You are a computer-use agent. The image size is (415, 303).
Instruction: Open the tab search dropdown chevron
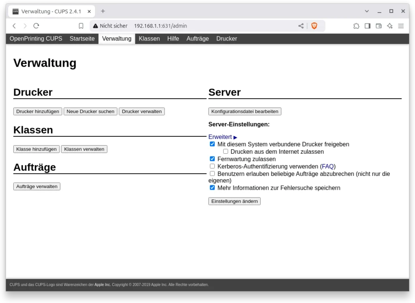pyautogui.click(x=367, y=11)
